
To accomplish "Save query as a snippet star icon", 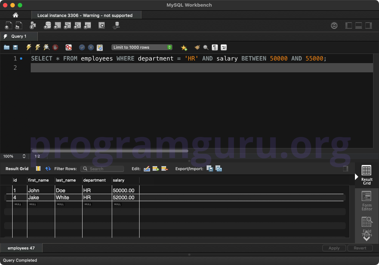I will (184, 48).
